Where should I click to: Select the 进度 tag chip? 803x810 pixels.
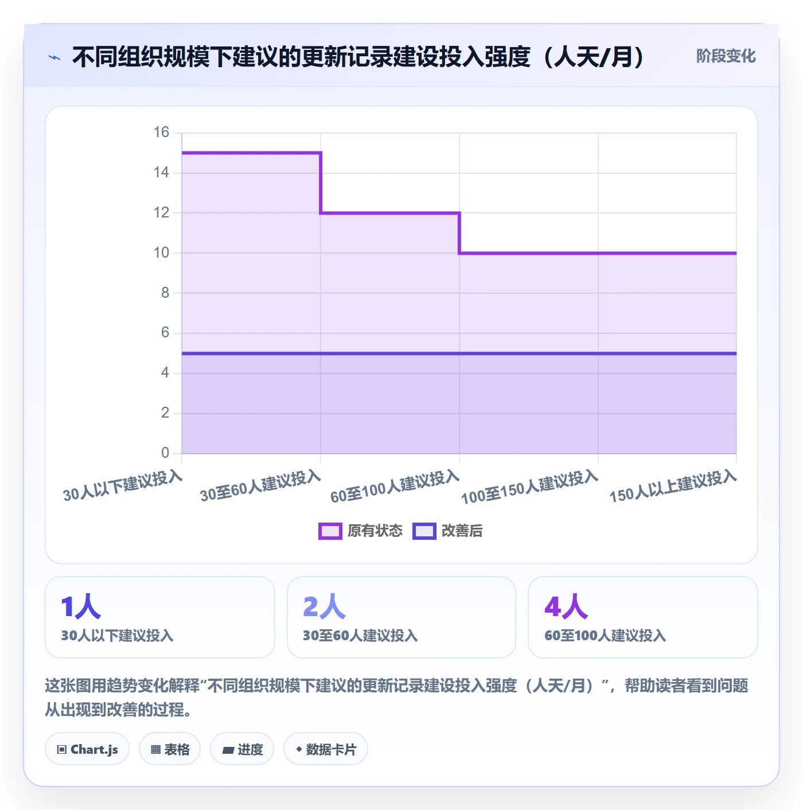pos(242,749)
